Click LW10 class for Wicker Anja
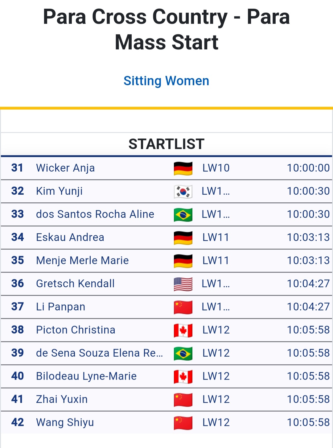This screenshot has height=448, width=333. 216,168
